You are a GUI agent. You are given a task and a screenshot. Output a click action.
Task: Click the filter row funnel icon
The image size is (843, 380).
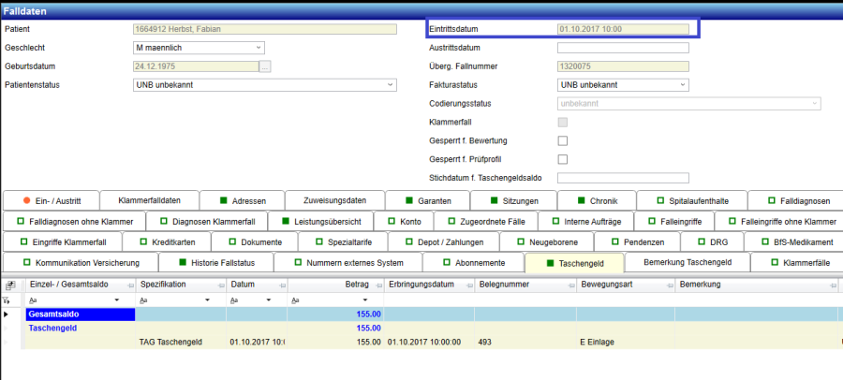click(x=8, y=300)
